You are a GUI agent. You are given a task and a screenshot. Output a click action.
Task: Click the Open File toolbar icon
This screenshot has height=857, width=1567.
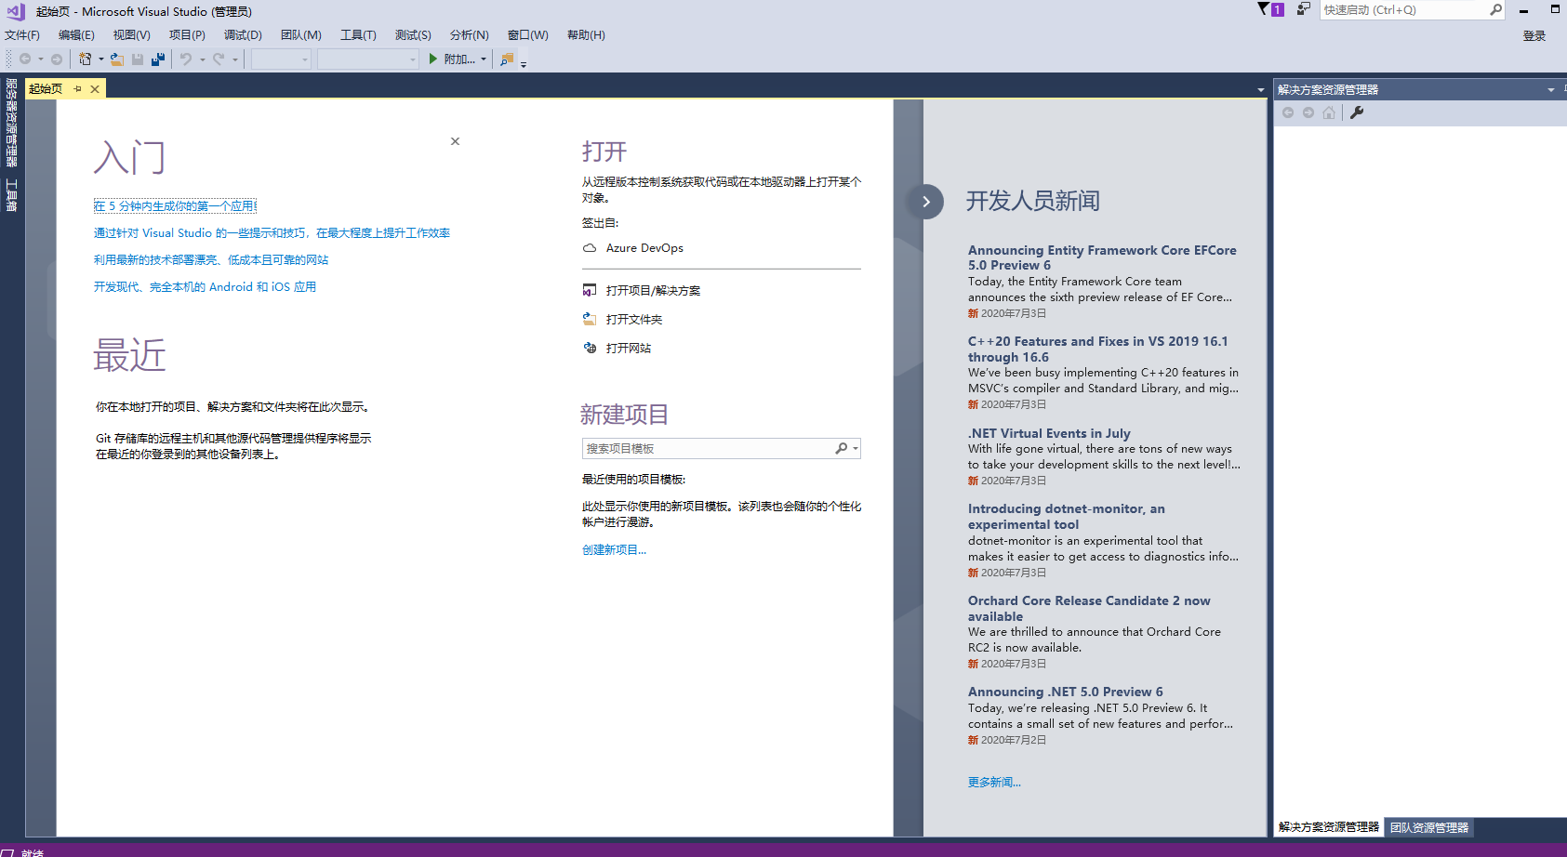(117, 59)
